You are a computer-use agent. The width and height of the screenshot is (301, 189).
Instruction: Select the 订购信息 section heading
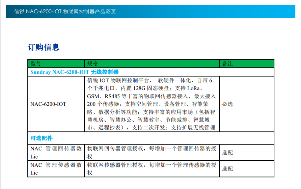pos(44,47)
